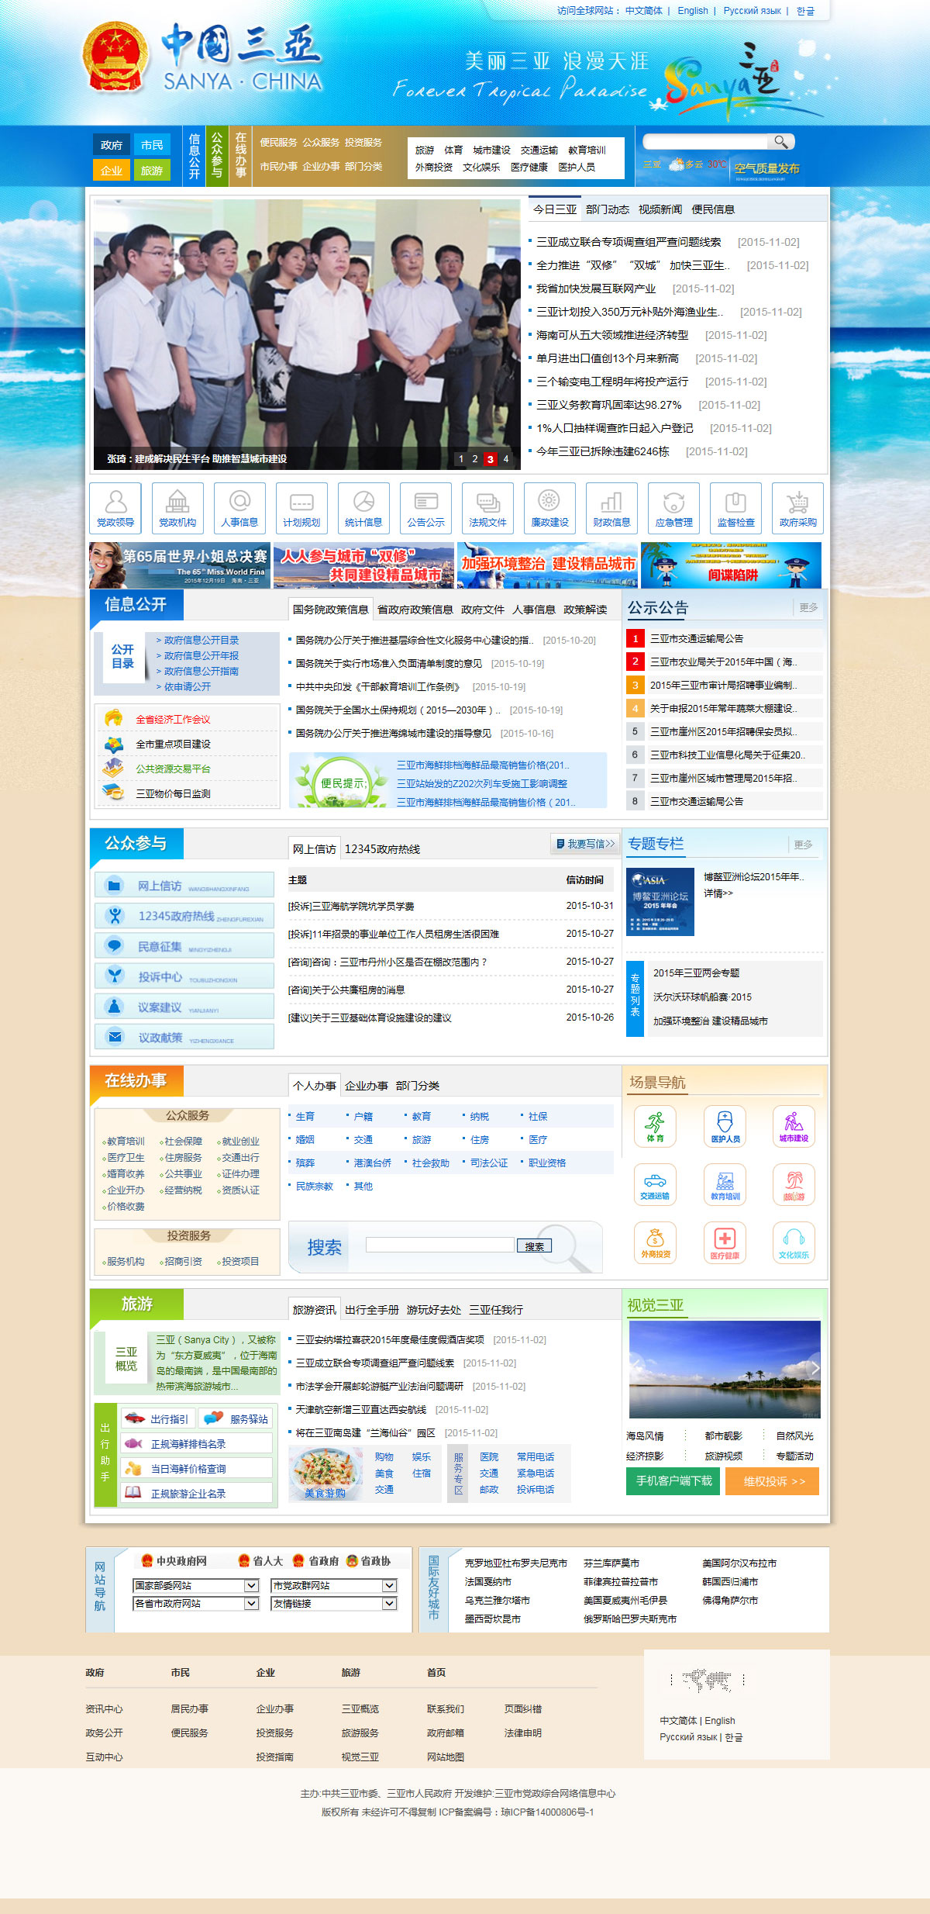The image size is (930, 1914).
Task: Open 服务驿站 link
Action: pos(236,1419)
